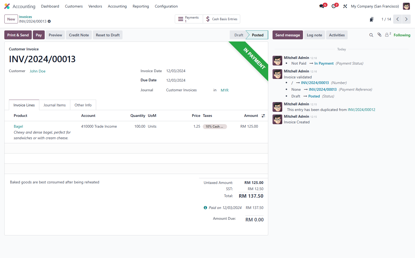
Task: Open the Configuration menu
Action: [x=166, y=6]
